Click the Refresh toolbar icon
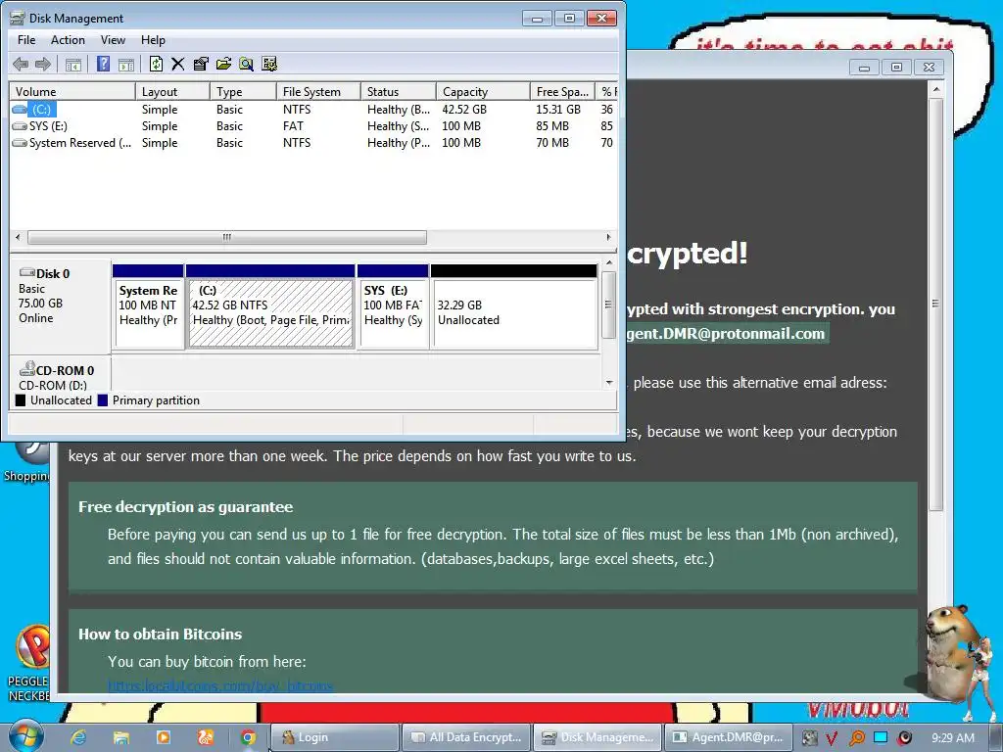The image size is (1003, 752). (x=156, y=64)
